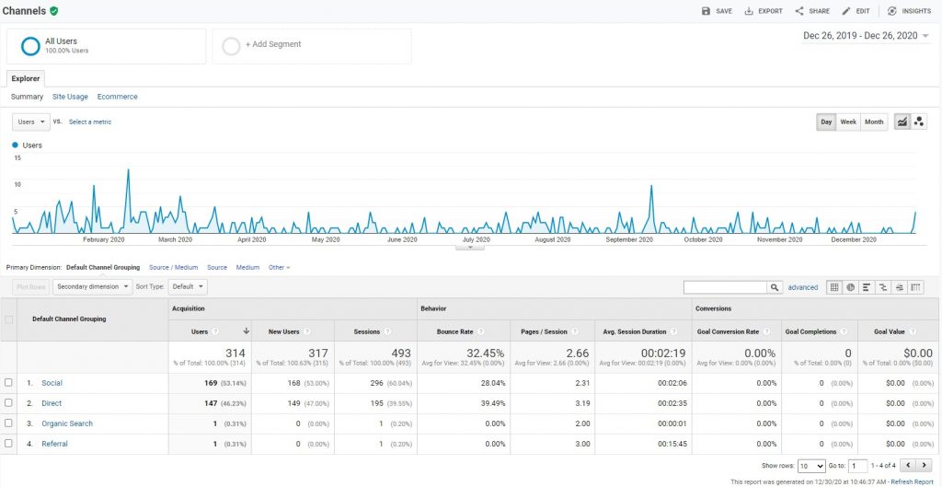The width and height of the screenshot is (942, 487).
Task: Select the Percentage pie chart view icon
Action: pos(850,287)
